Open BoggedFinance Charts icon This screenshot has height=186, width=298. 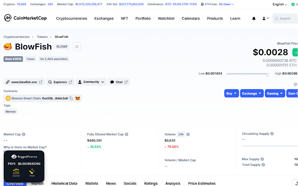click(x=16, y=173)
